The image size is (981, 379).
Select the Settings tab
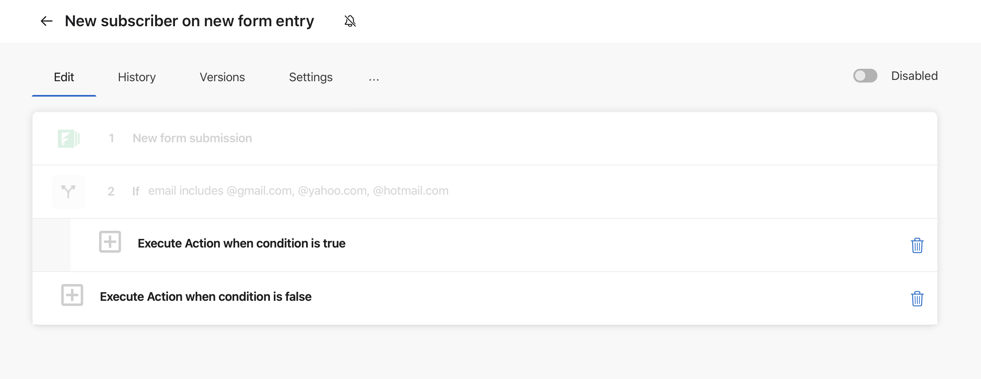tap(310, 77)
